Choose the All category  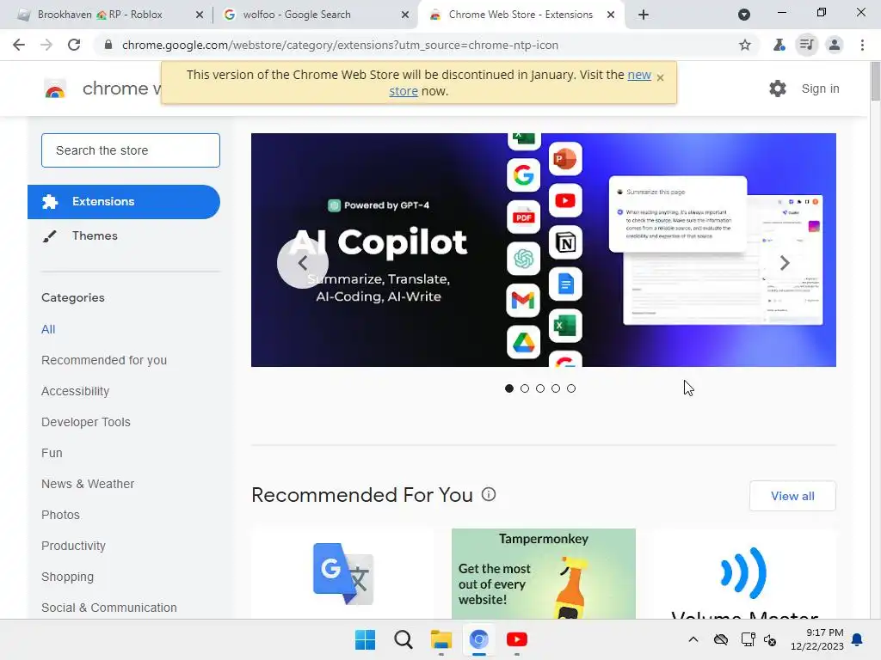coord(48,329)
